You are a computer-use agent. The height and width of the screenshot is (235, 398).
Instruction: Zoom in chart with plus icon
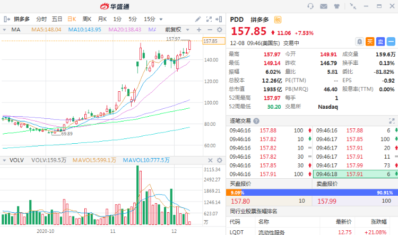click(x=198, y=30)
